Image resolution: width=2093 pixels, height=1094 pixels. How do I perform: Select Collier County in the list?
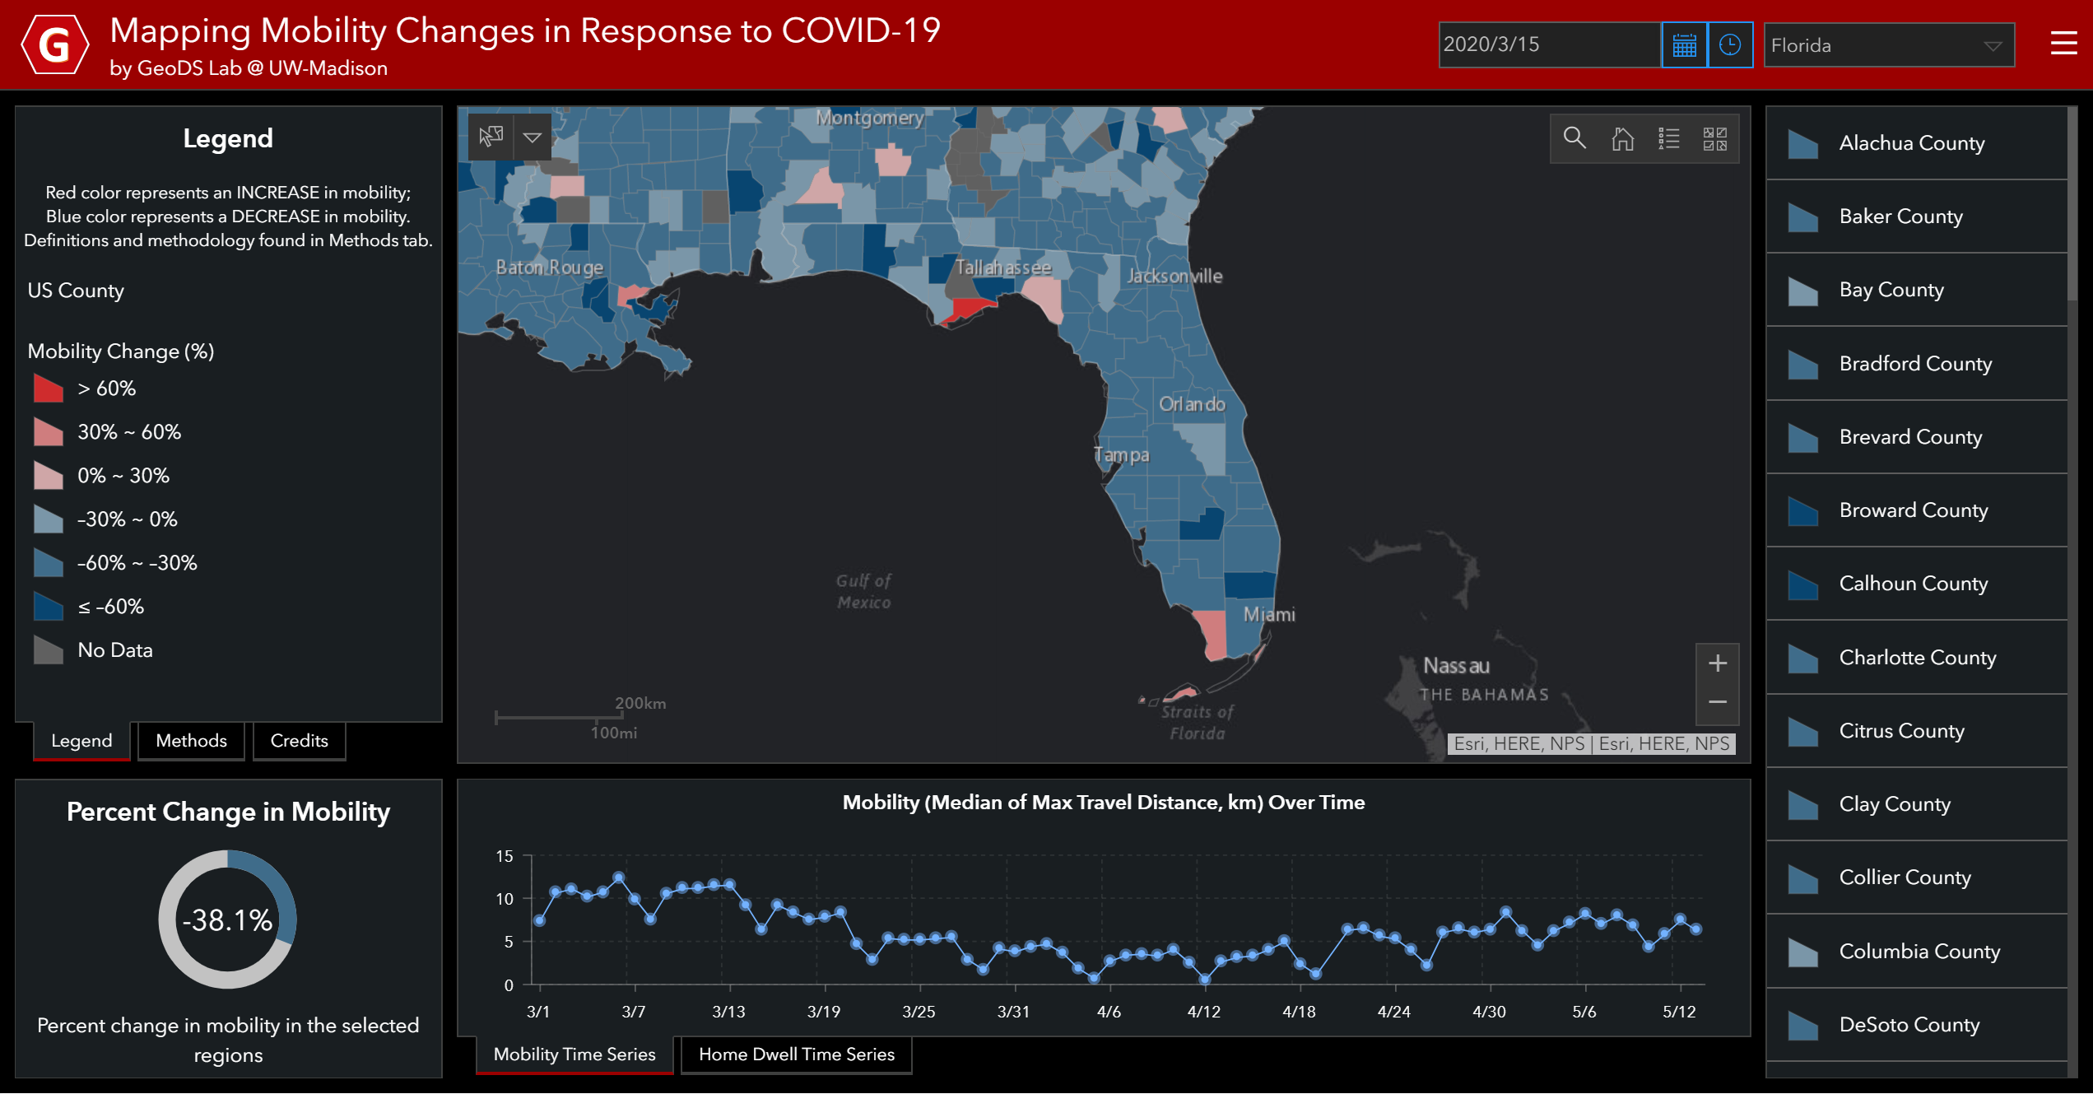pyautogui.click(x=1917, y=878)
